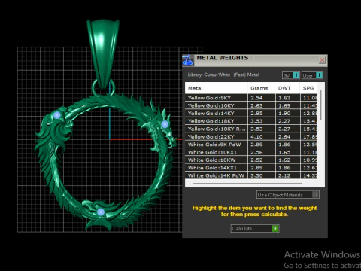The height and width of the screenshot is (271, 361).
Task: Select the Yellow Gold:22KY row
Action: coord(250,137)
